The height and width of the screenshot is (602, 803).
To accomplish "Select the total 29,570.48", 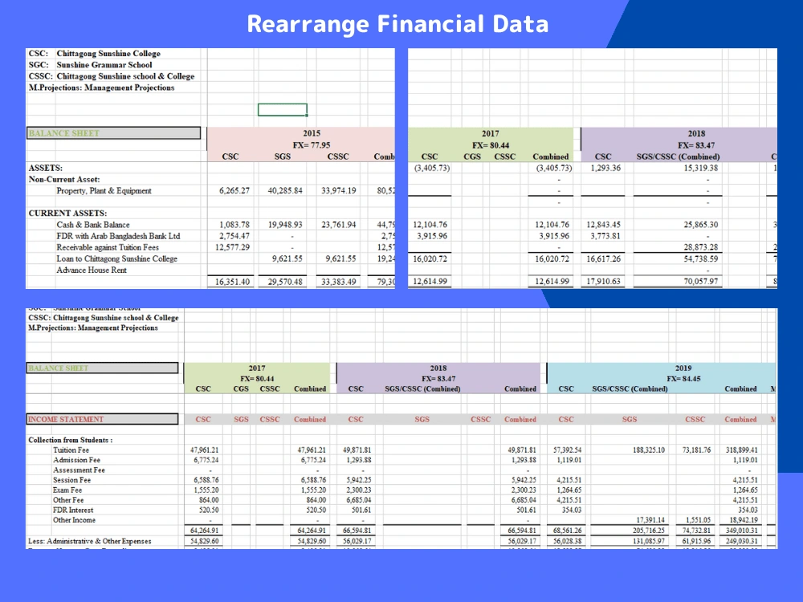I will pyautogui.click(x=285, y=282).
